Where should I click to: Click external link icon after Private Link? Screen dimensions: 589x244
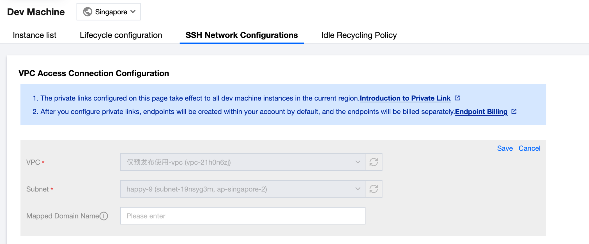tap(457, 98)
